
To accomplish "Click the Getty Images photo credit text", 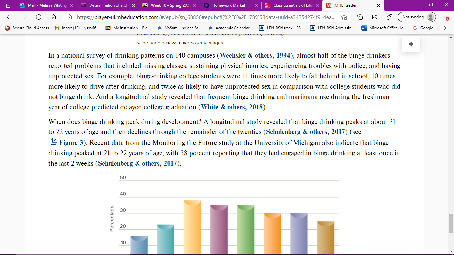I will (179, 43).
